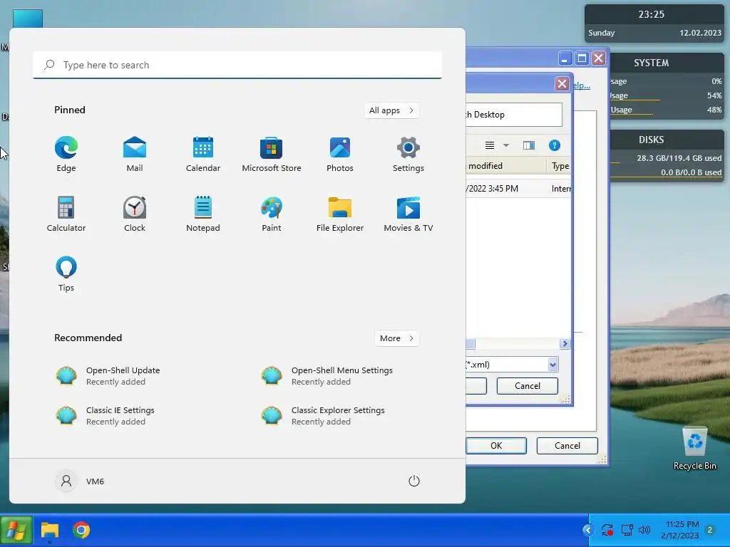Click the Help link in settings window

(582, 85)
